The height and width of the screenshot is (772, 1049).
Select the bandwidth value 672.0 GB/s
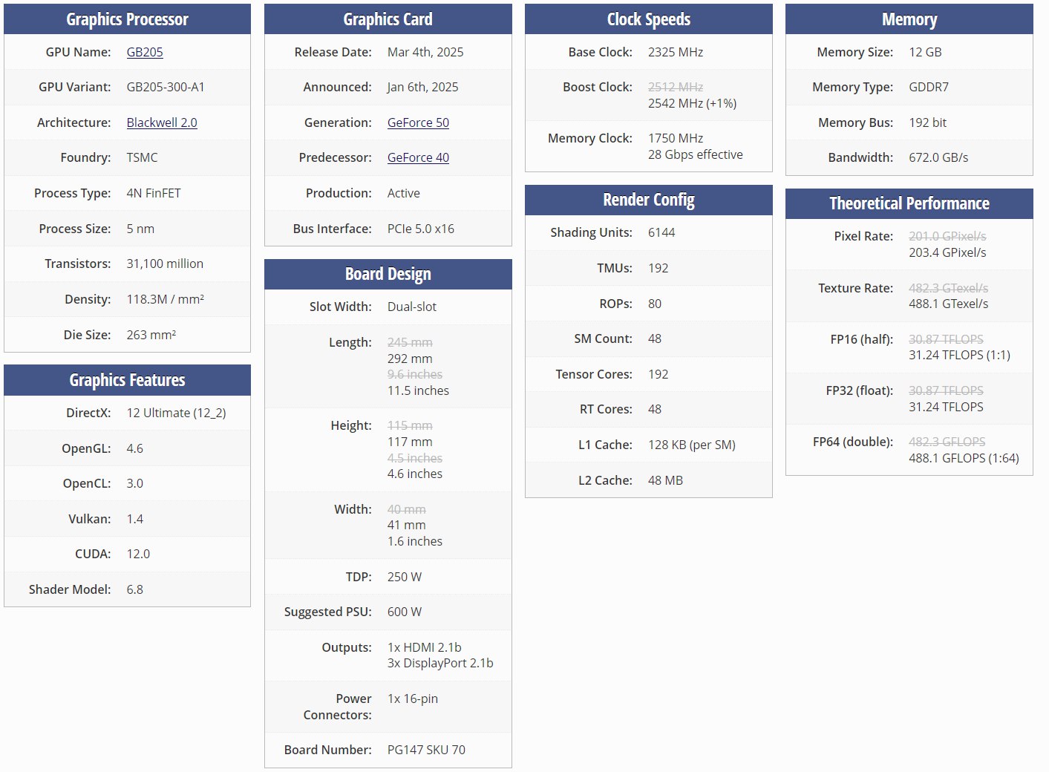938,157
